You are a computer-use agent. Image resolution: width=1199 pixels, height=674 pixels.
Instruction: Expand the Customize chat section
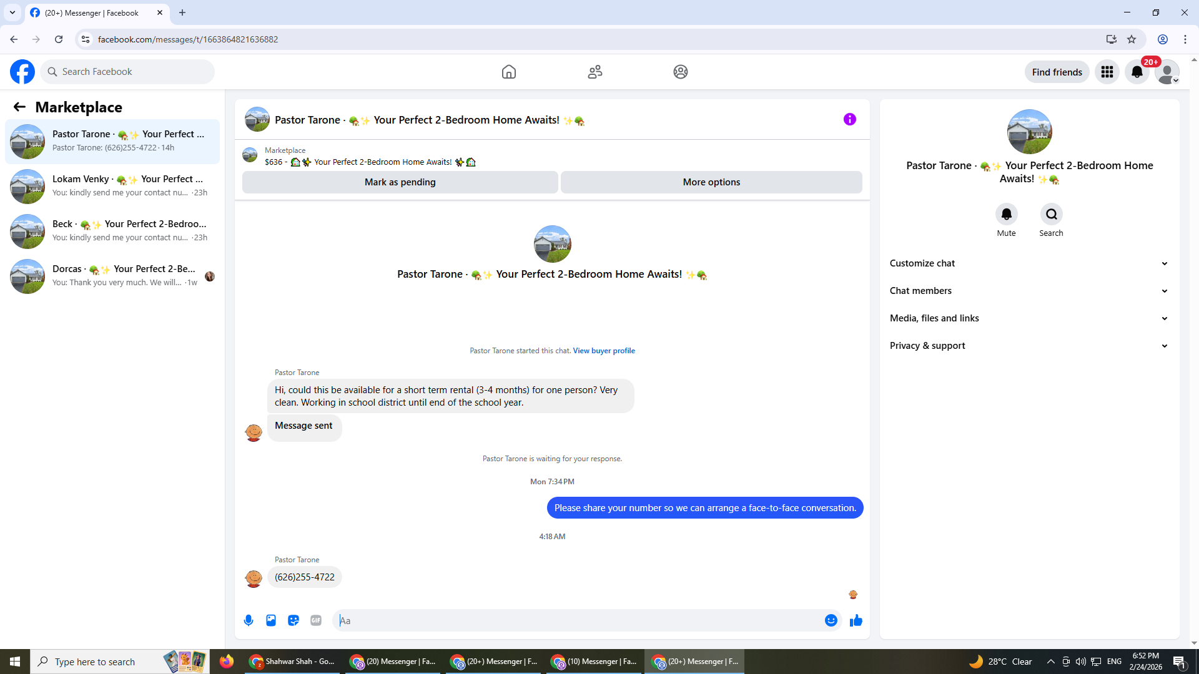pyautogui.click(x=1029, y=263)
